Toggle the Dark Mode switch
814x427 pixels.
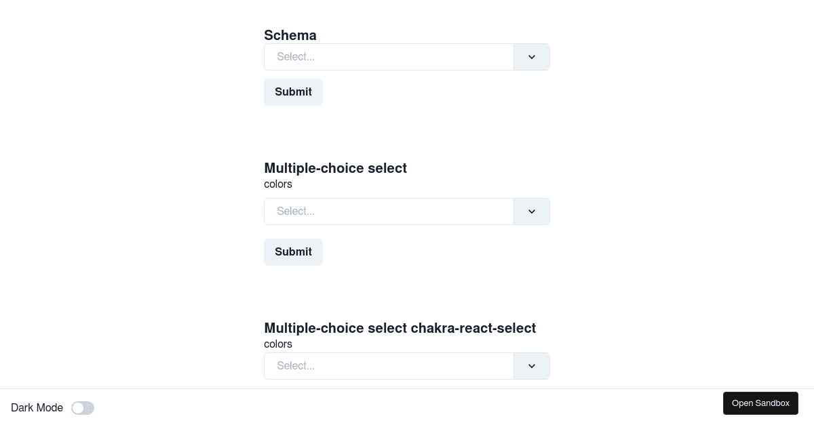(x=83, y=408)
